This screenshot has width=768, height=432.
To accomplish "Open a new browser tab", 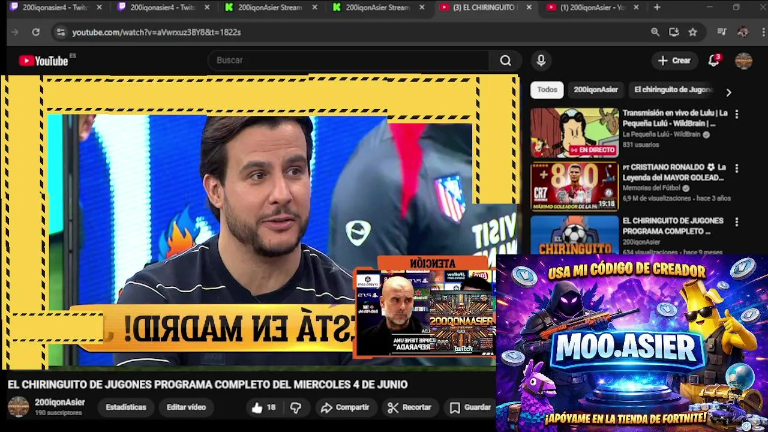I will 657,7.
